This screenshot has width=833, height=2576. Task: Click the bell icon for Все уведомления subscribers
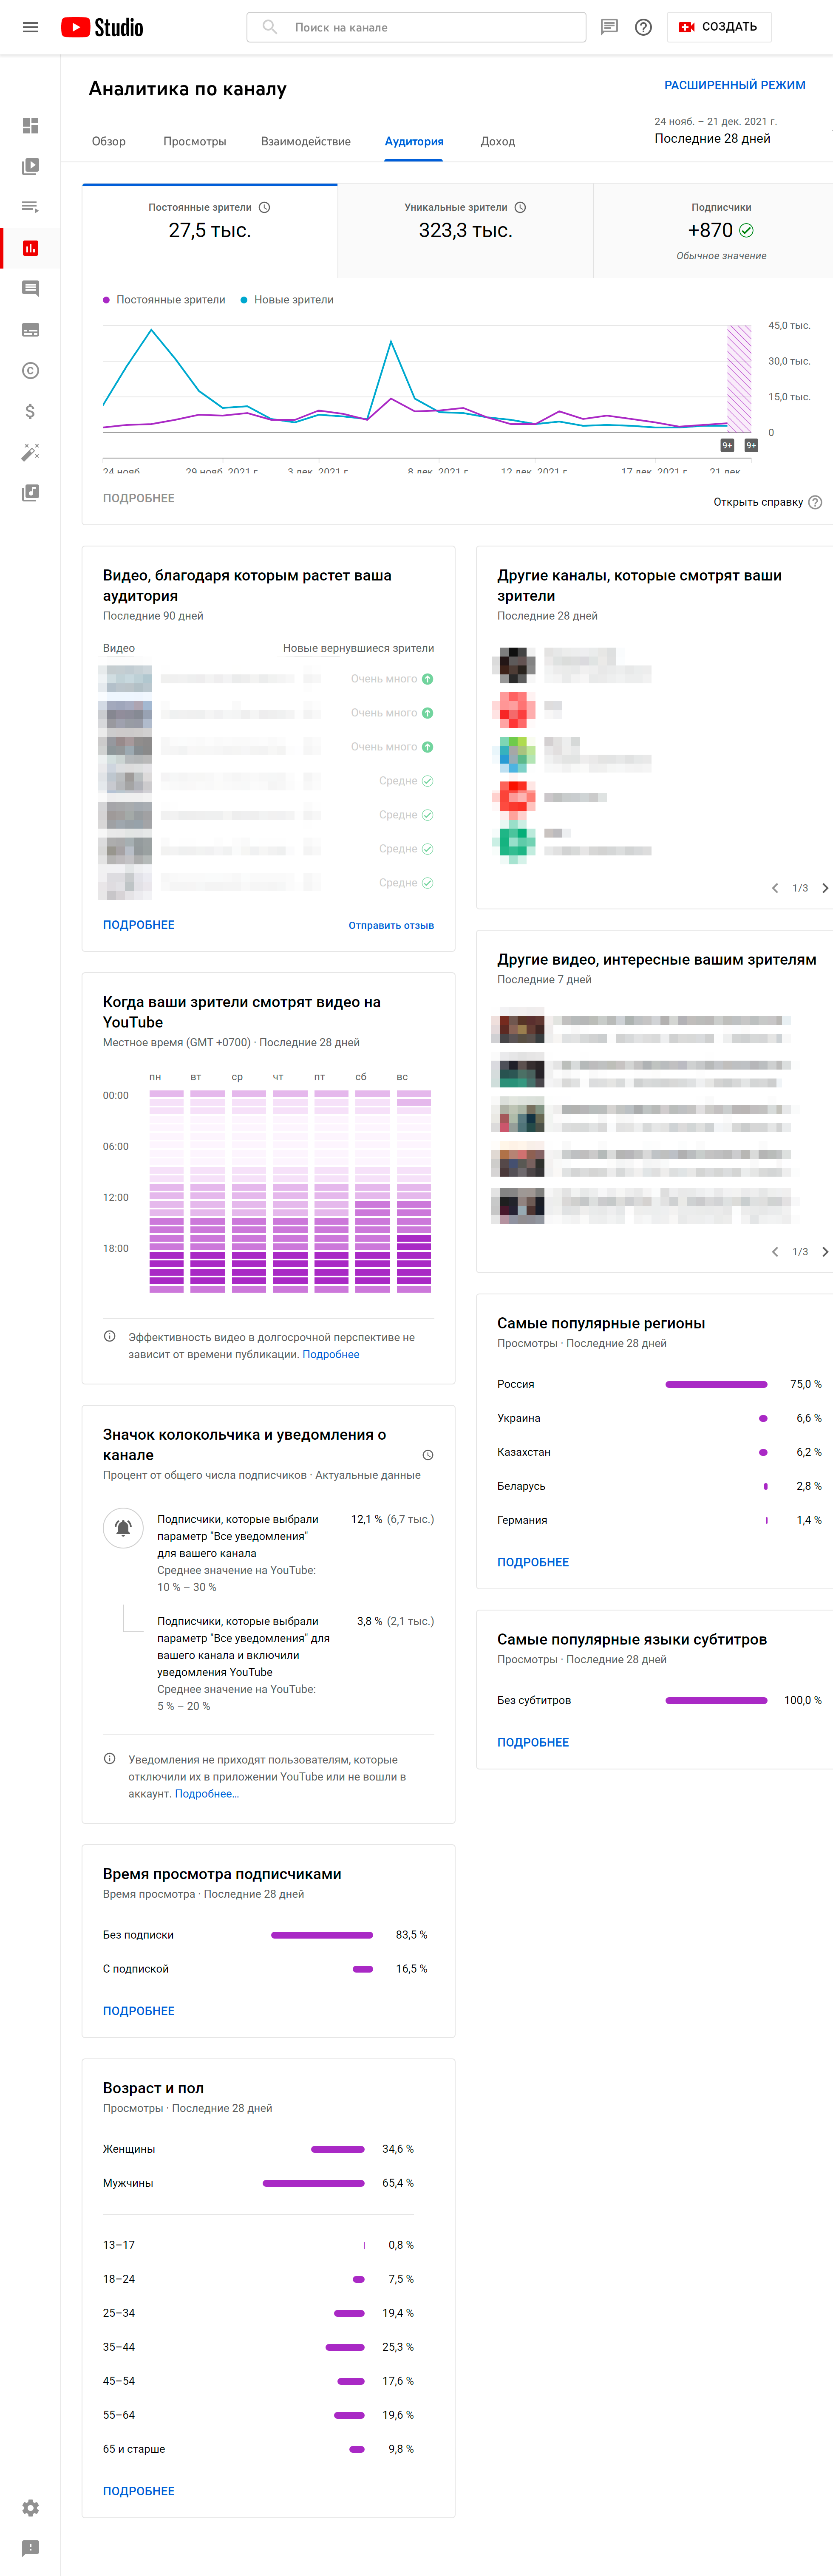[x=123, y=1528]
